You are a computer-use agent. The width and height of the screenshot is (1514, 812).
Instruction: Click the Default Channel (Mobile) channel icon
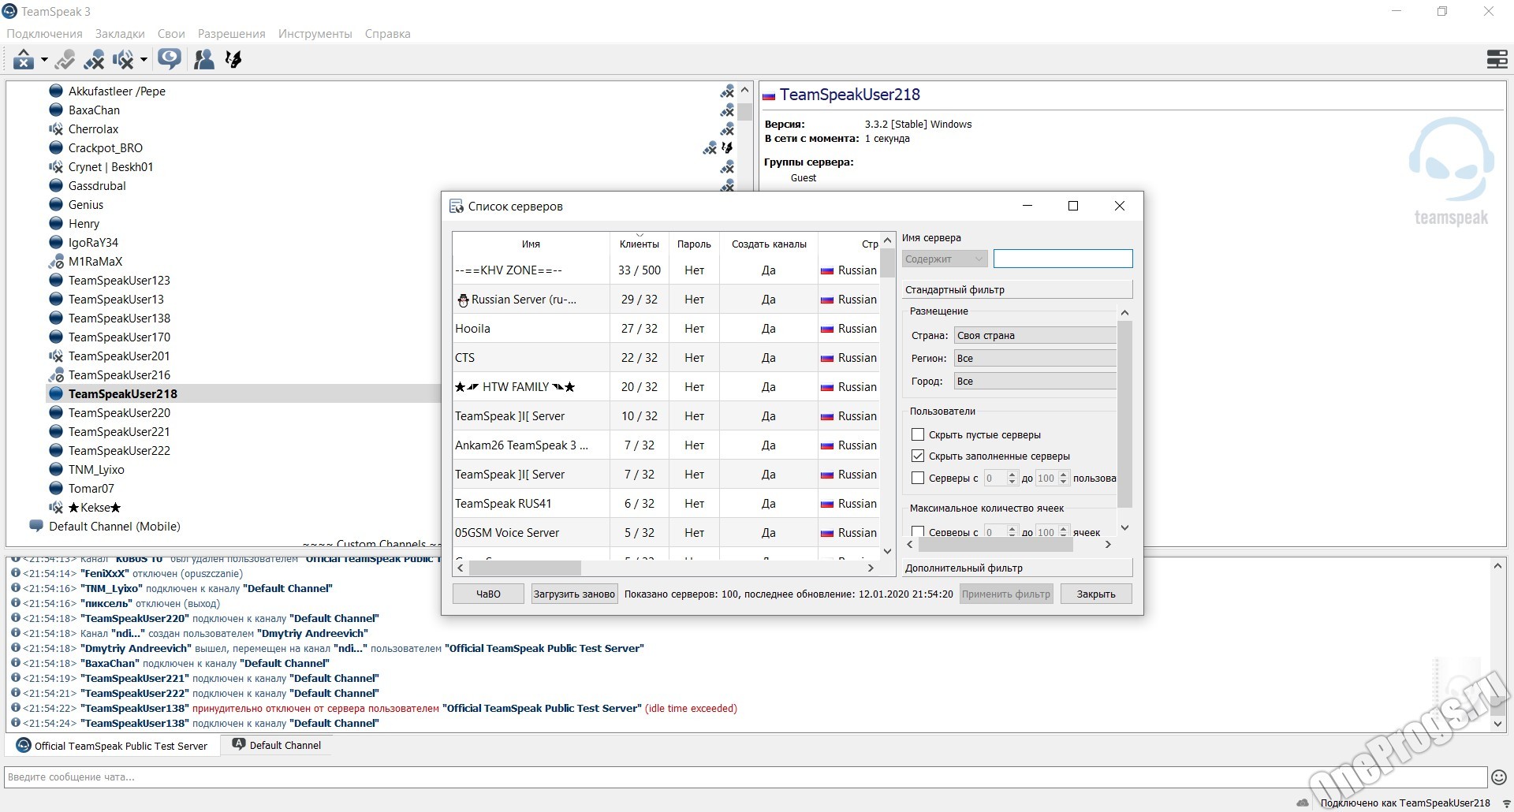click(x=36, y=526)
